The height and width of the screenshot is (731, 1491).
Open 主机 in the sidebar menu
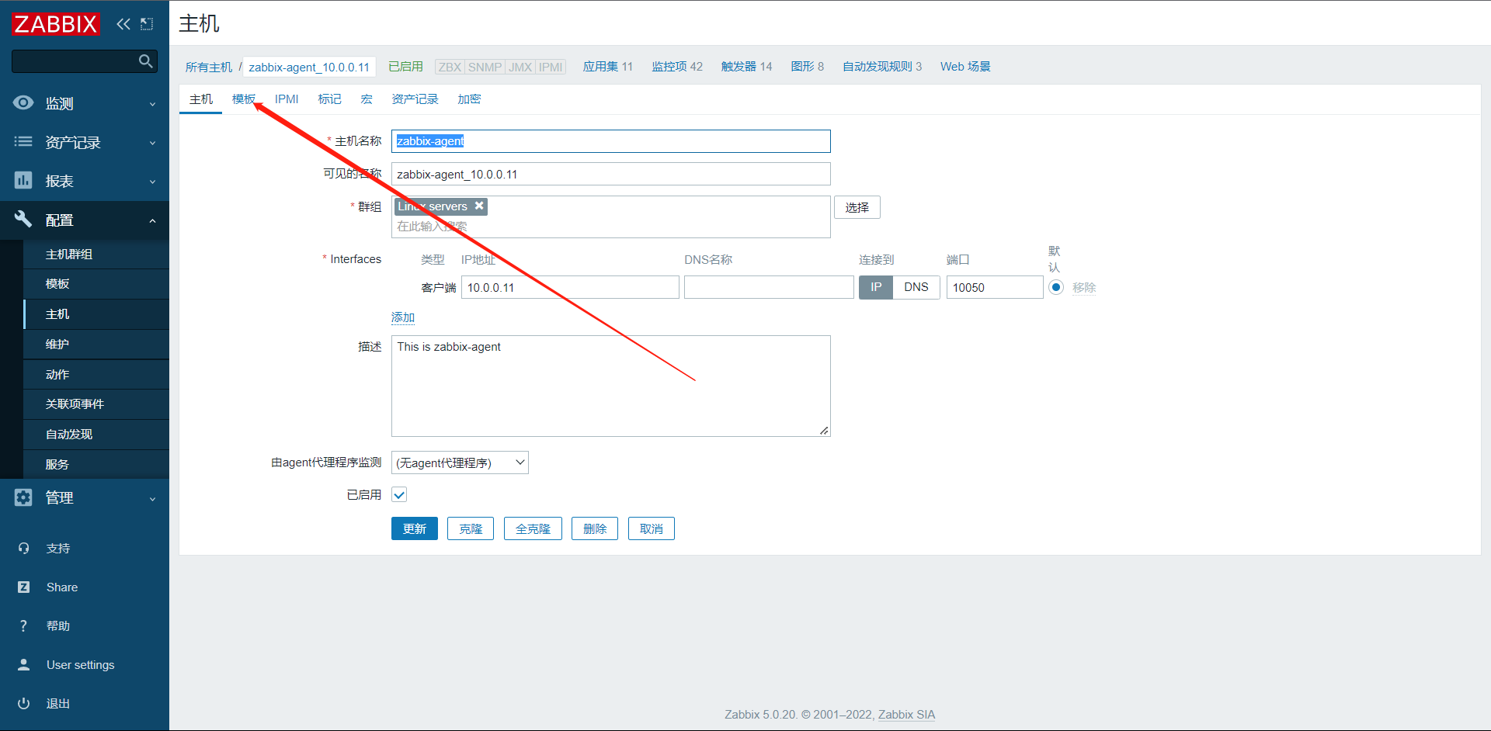[96, 314]
